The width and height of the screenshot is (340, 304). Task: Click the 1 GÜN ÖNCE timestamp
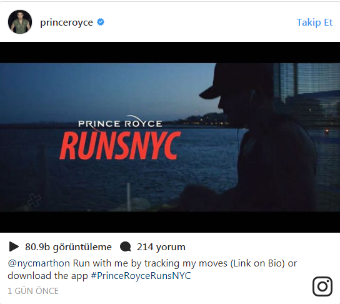coord(33,291)
